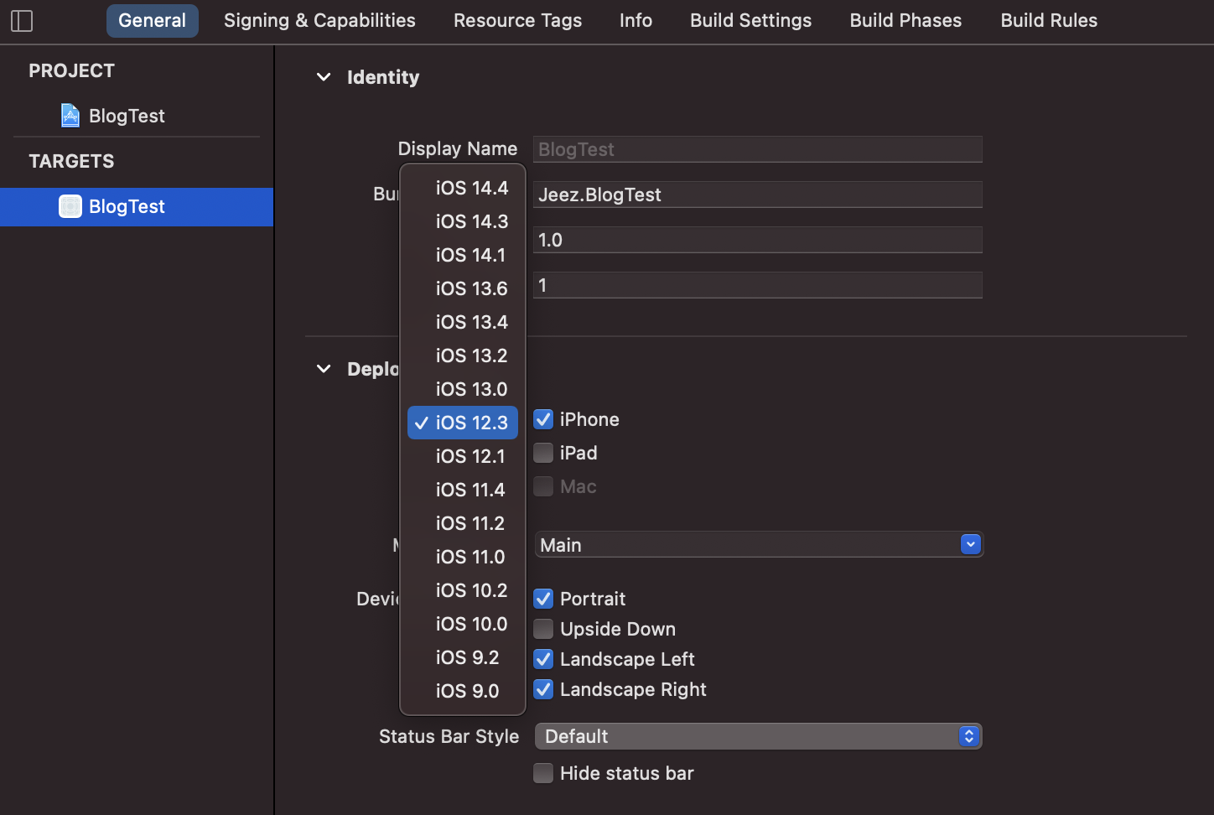Select iOS 13.6 menu entry
Screen dimensions: 1214x815
click(463, 288)
